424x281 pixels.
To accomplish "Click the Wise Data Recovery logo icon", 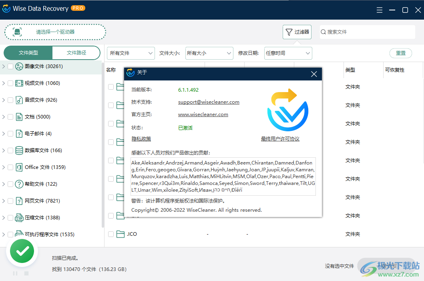I will tap(6, 8).
